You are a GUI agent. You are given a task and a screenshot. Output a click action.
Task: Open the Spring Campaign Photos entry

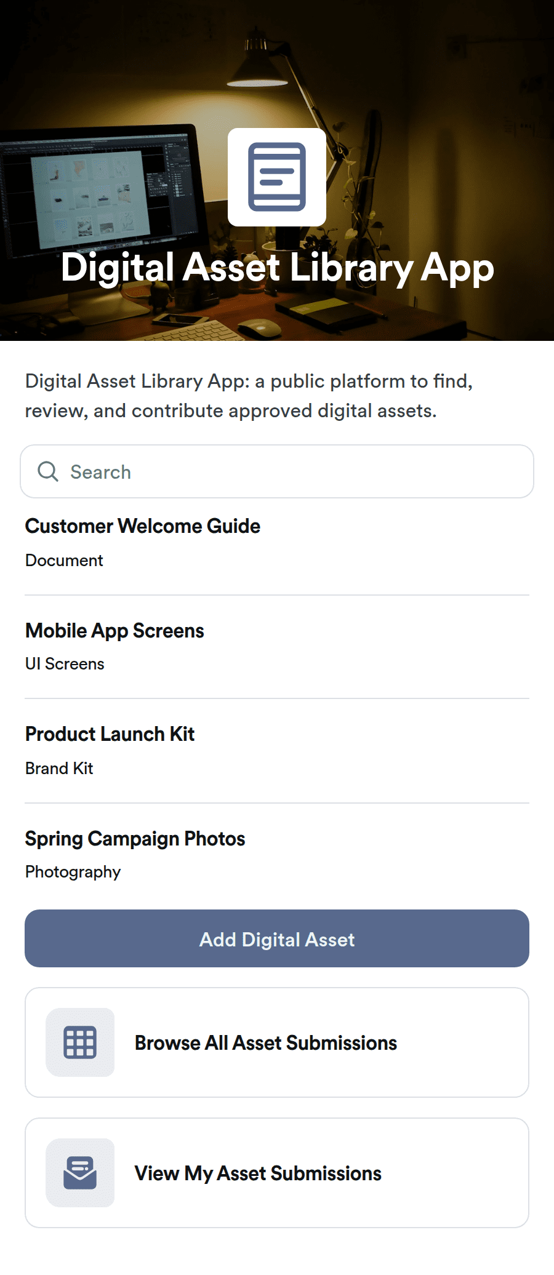(x=277, y=855)
